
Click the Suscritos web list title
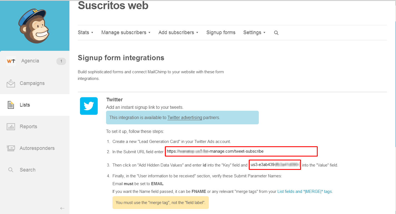113,5
